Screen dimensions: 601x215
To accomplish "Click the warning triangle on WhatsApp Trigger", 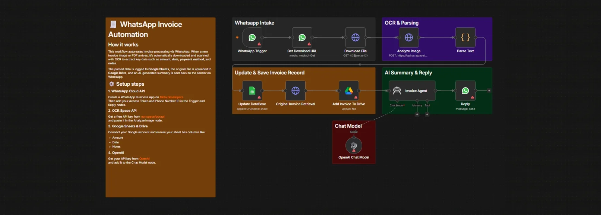I will click(259, 44).
